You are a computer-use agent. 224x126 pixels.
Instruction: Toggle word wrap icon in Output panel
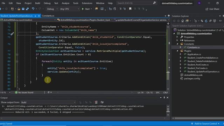(102, 102)
